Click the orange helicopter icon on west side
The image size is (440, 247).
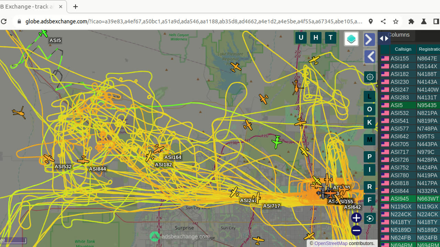[19, 112]
